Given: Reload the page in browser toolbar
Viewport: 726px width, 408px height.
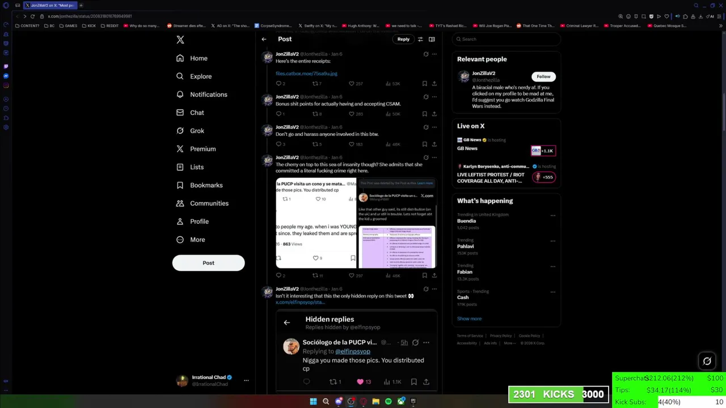Looking at the screenshot, I should click(x=32, y=16).
